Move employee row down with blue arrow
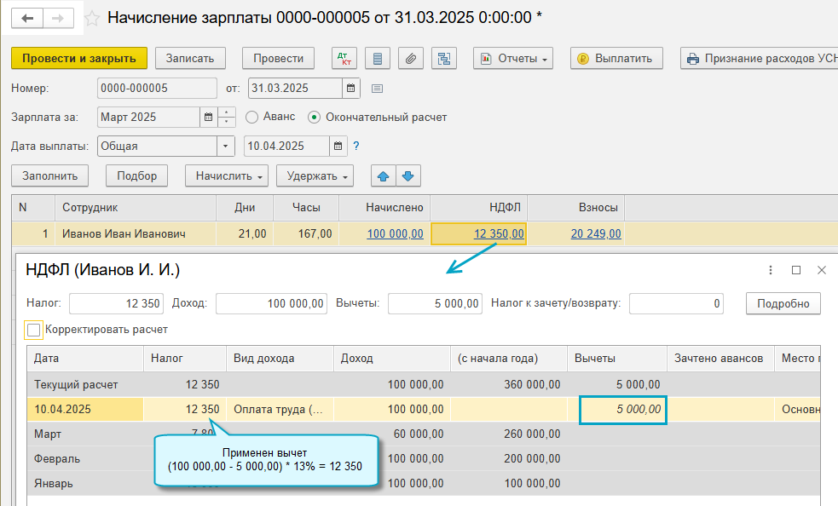The width and height of the screenshot is (838, 506). (x=407, y=175)
